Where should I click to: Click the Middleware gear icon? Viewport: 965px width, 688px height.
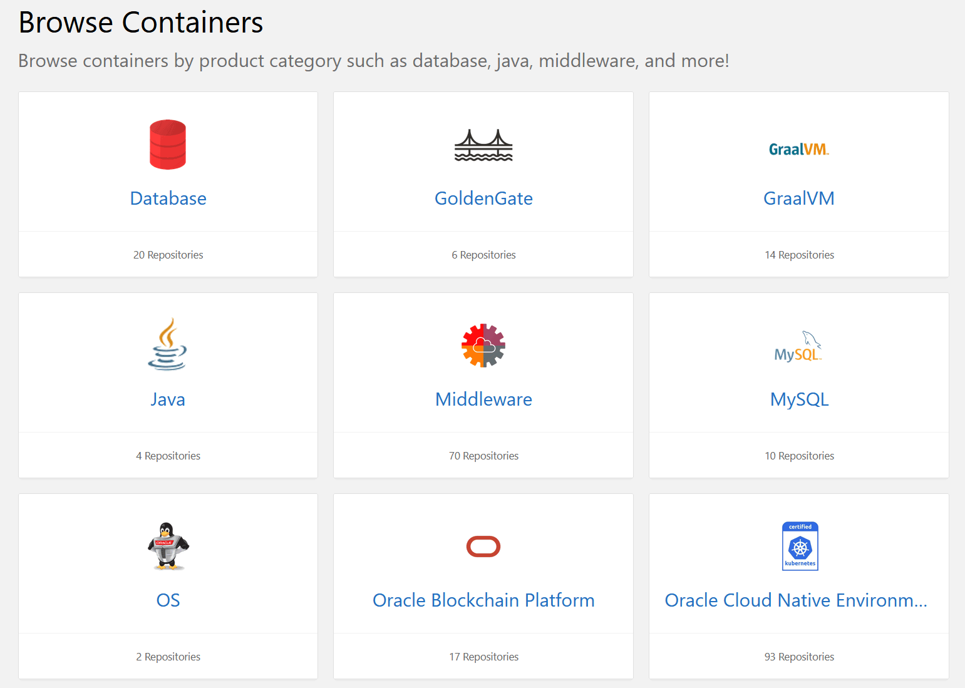(x=483, y=346)
